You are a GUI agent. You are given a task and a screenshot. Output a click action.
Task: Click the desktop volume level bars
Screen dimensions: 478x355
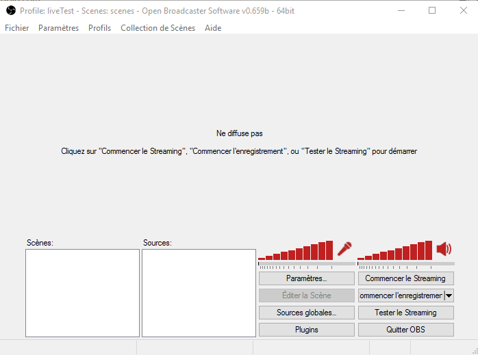(394, 250)
